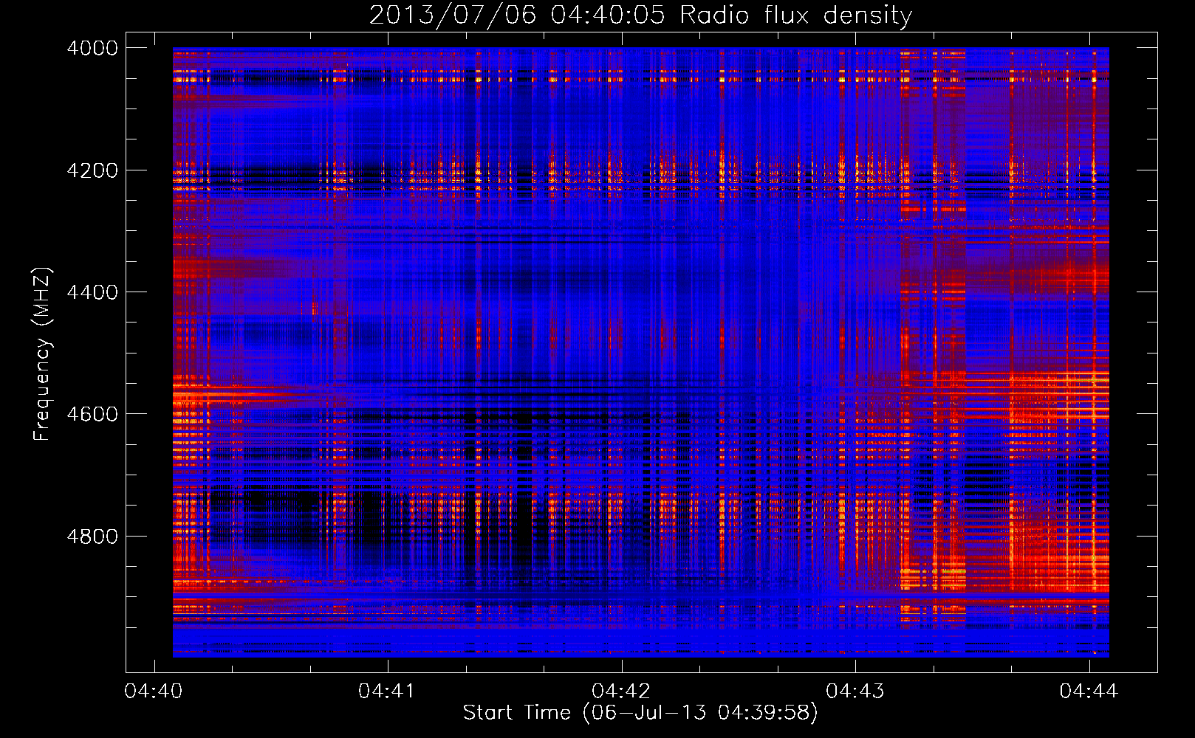Select the "Frequency (MHZ)" axis label
The height and width of the screenshot is (738, 1195).
(x=43, y=354)
